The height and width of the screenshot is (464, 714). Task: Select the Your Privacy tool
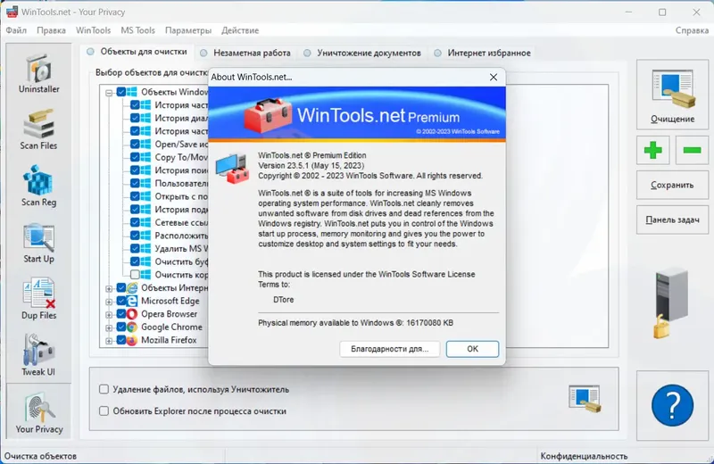tap(38, 412)
